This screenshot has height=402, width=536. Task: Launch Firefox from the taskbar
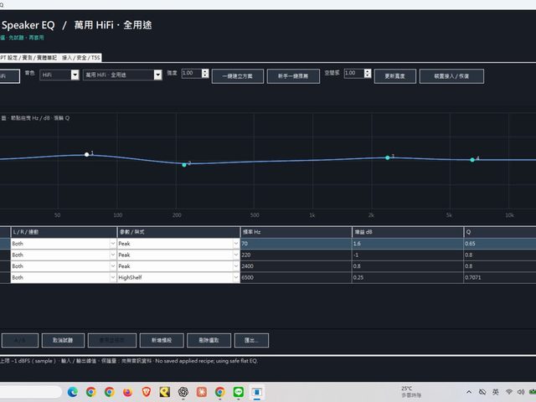click(x=127, y=392)
